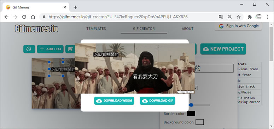Open a new browser tab
Viewport: 274px width, 129px height.
click(x=75, y=7)
